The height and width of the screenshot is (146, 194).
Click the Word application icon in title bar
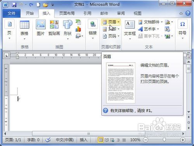(5, 5)
